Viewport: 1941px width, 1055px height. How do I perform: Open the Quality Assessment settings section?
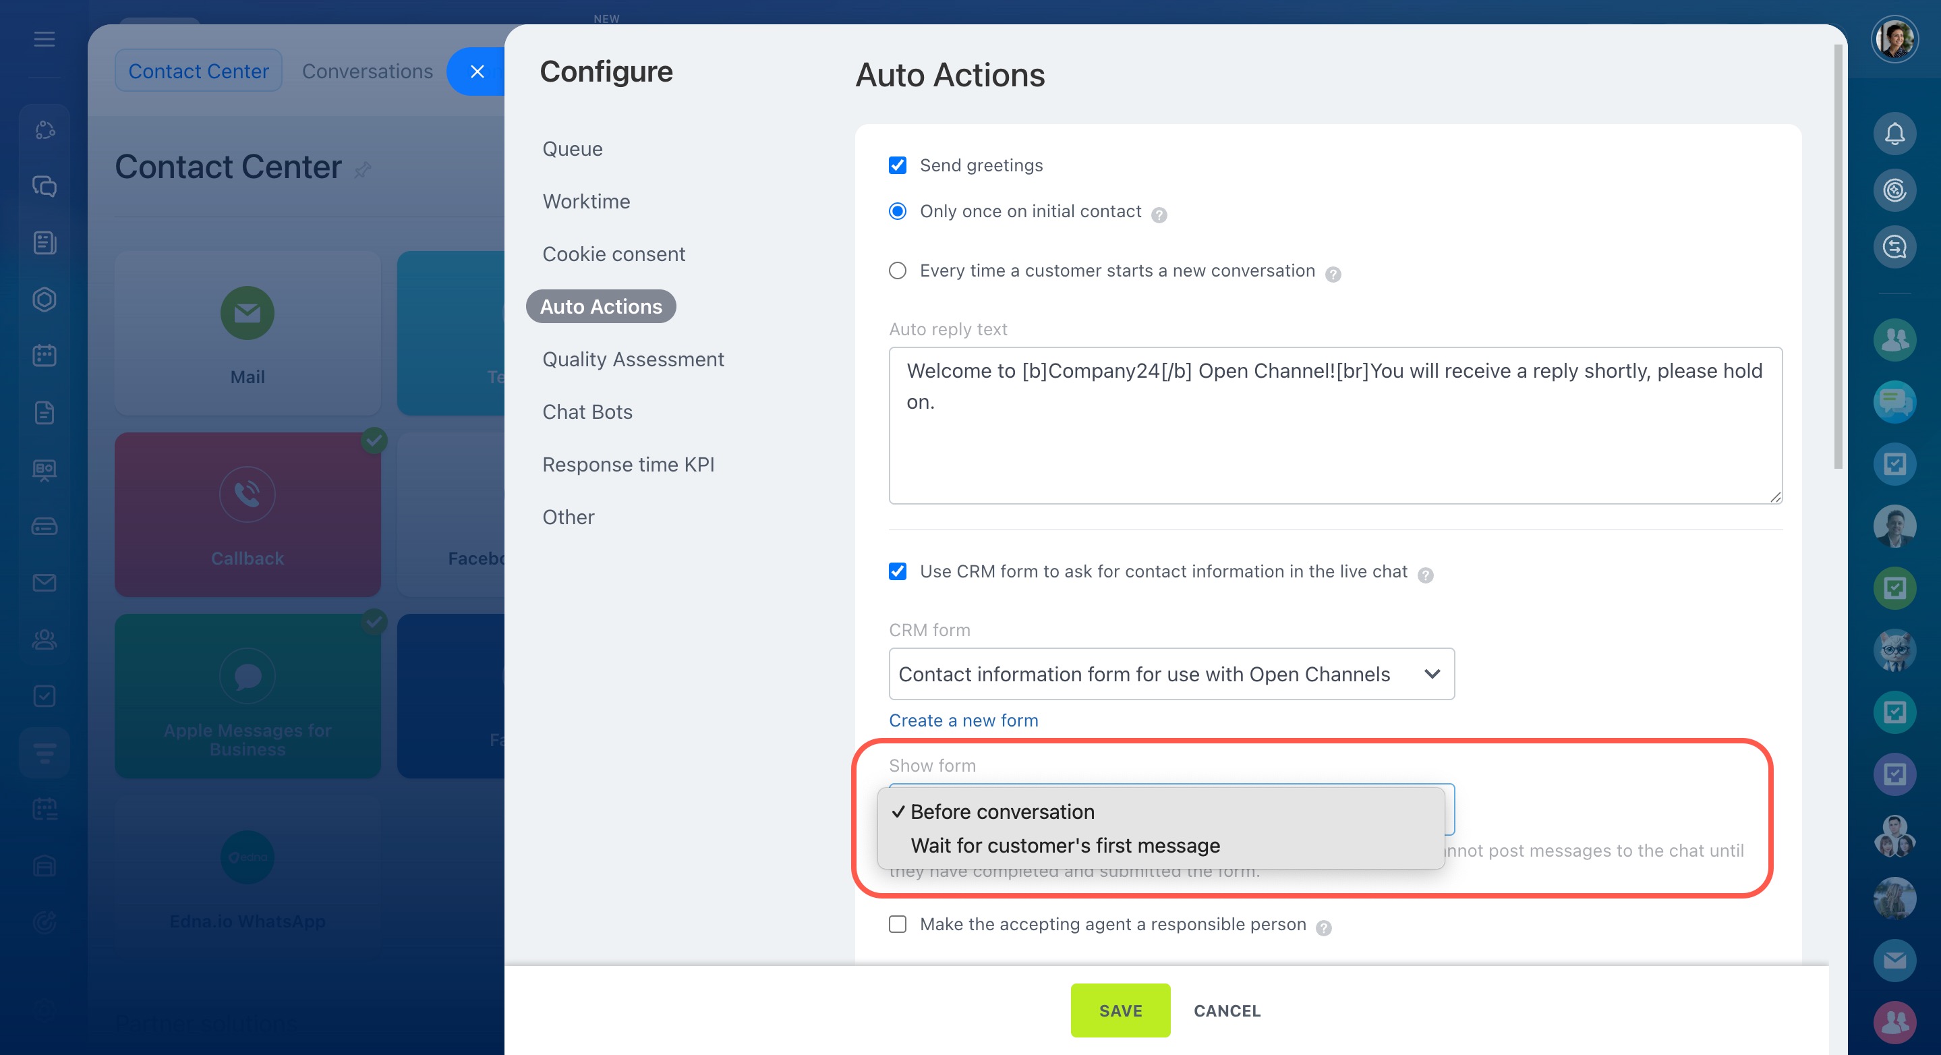tap(633, 360)
